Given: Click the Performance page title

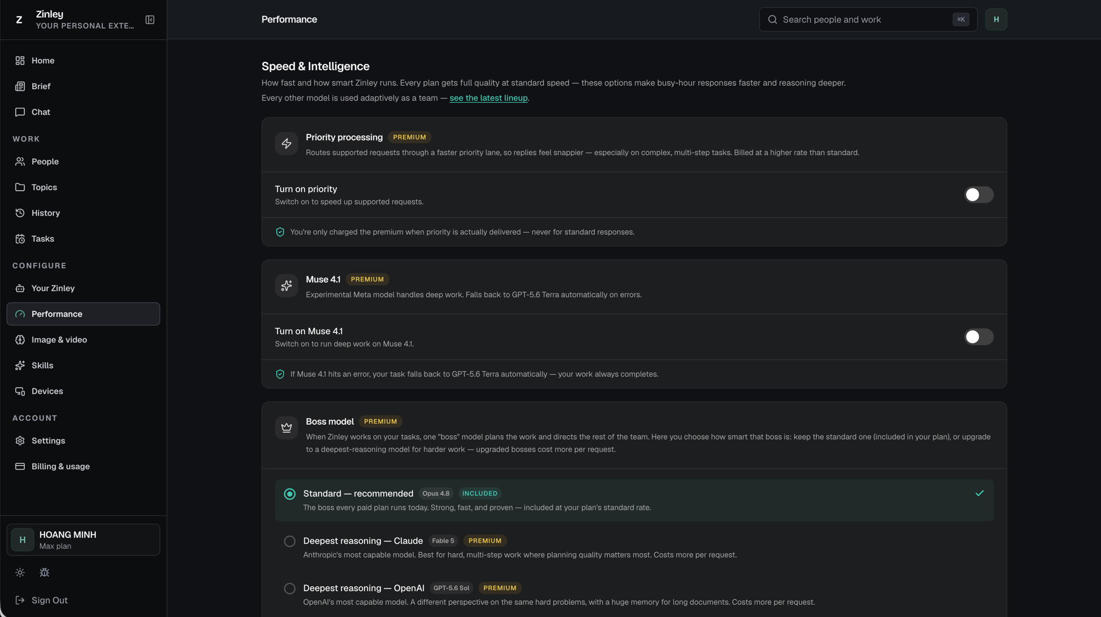Looking at the screenshot, I should [289, 19].
